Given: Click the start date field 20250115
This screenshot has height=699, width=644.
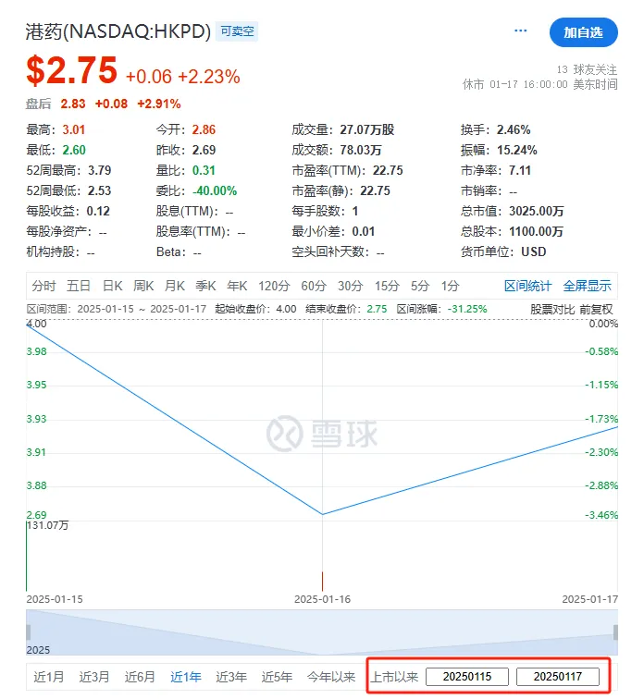Looking at the screenshot, I should click(467, 677).
